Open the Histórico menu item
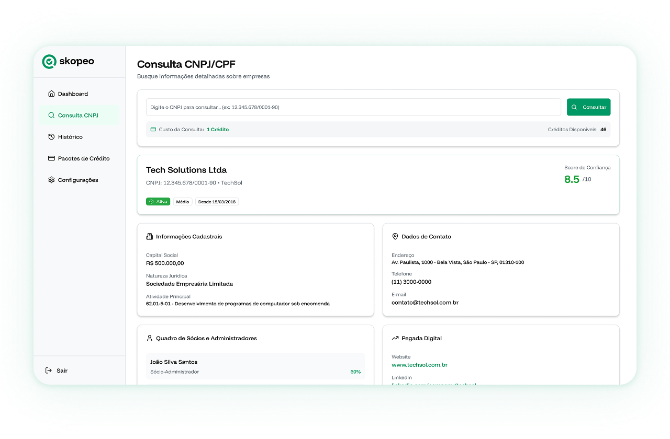670x439 pixels. [70, 137]
